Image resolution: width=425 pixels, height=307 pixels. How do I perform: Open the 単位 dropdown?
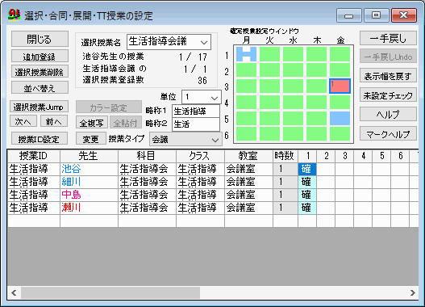coord(202,97)
